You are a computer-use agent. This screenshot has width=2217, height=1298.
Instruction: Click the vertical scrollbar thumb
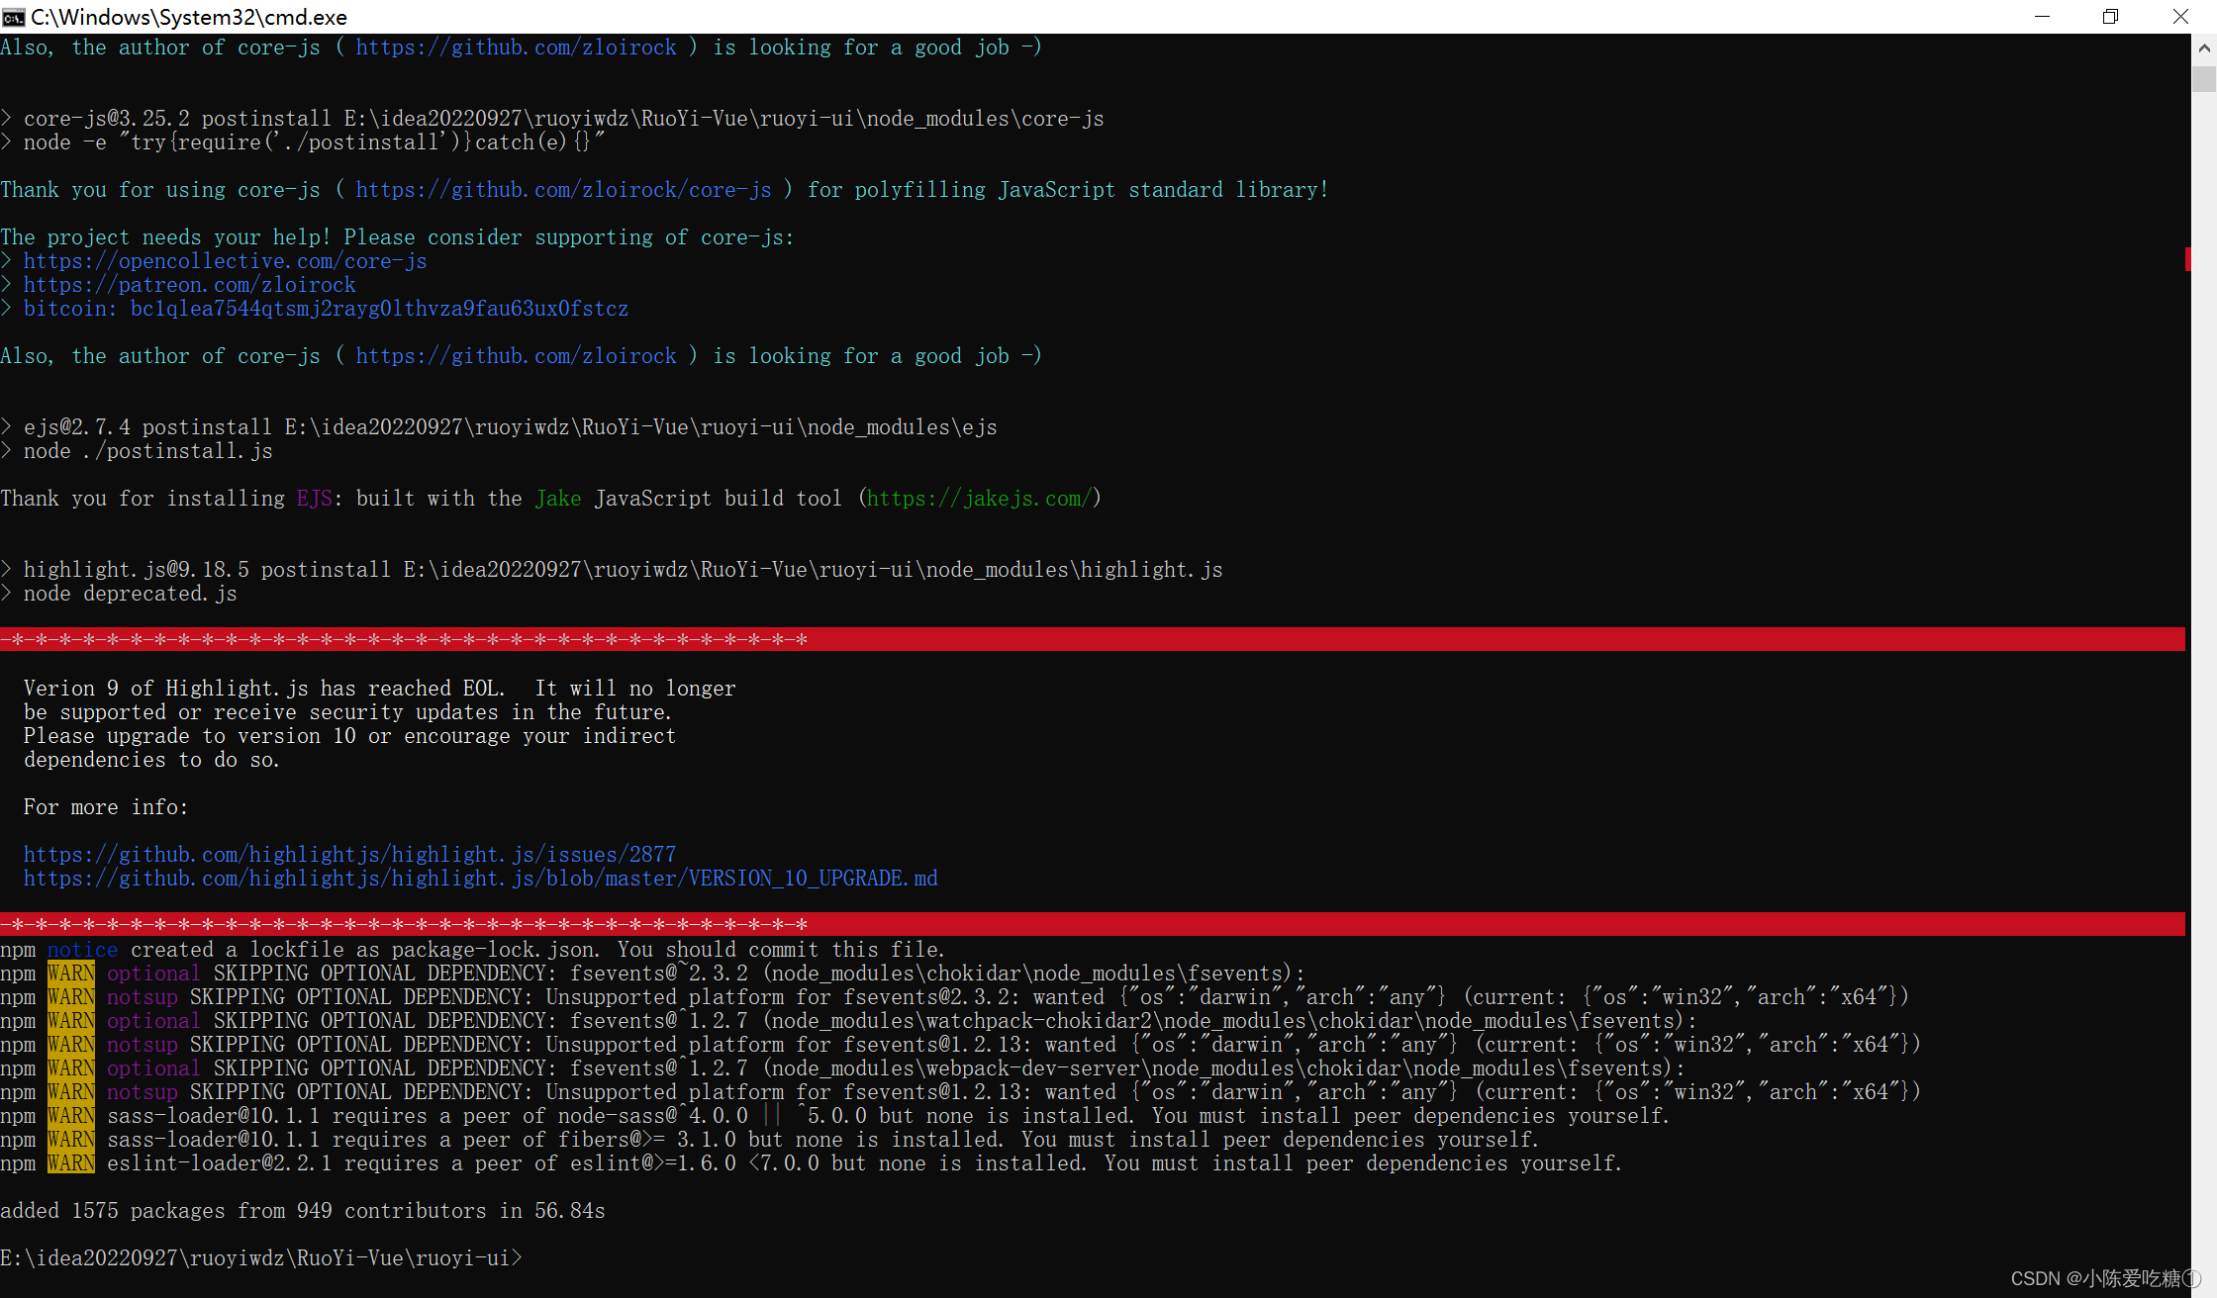click(2203, 78)
